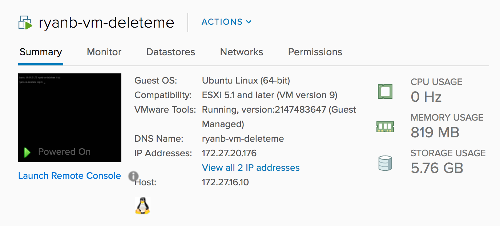The height and width of the screenshot is (226, 500).
Task: Click the info icon near Launch Remote Console
Action: pyautogui.click(x=133, y=176)
